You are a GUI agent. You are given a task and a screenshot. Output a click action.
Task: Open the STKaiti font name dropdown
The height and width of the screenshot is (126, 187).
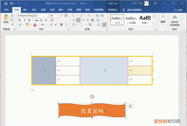(48, 16)
